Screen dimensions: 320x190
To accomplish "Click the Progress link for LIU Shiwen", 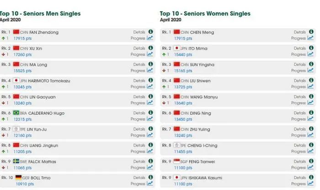I will 299,87.
